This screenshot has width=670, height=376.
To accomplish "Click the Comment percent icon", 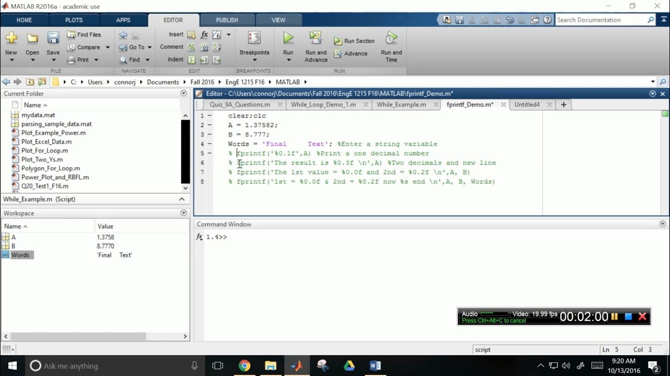I will 192,47.
